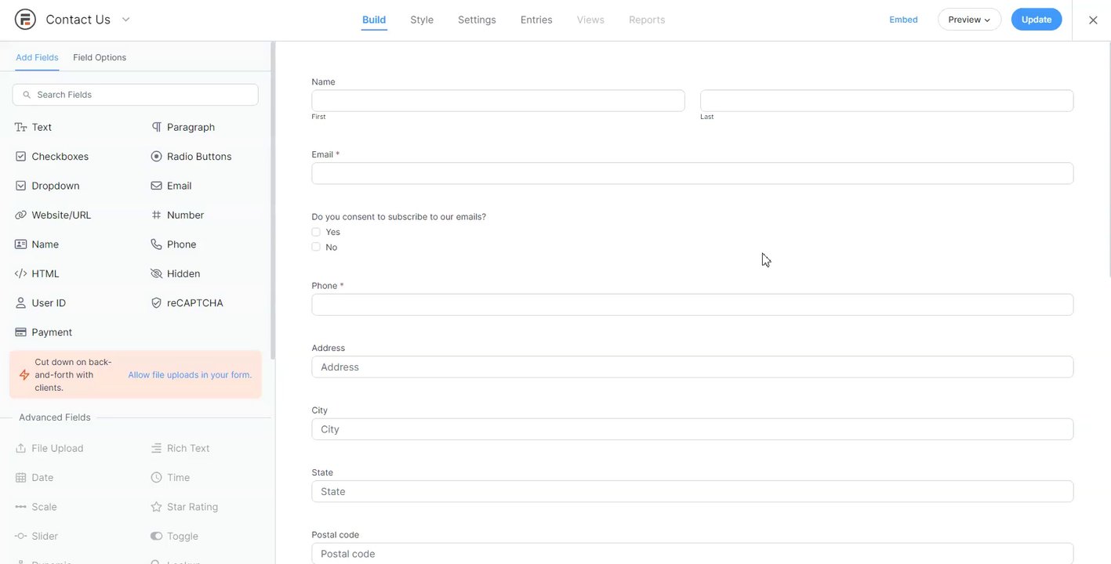This screenshot has width=1111, height=564.
Task: Add a Website/URL field
Action: click(x=60, y=215)
